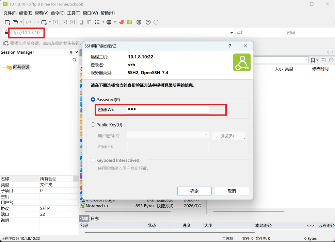This screenshot has height=242, width=335.
Task: Close the SSH用户身份验证 dialog
Action: tap(245, 46)
